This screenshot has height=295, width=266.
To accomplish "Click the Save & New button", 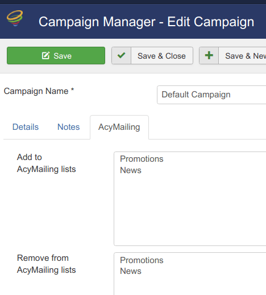I will (x=232, y=56).
